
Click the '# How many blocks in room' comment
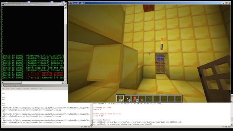[x=107, y=114]
